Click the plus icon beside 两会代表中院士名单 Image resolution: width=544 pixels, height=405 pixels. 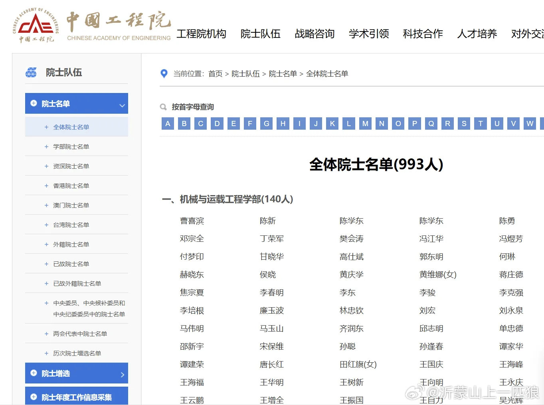coord(46,334)
